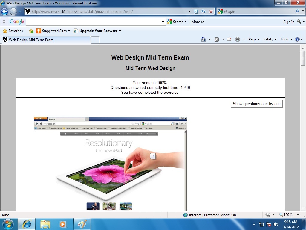
Task: Open the Tools menu
Action: (286, 39)
